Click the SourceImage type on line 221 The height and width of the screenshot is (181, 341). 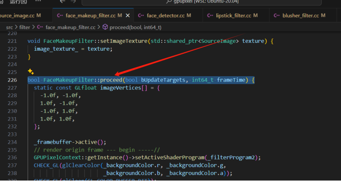(218, 41)
